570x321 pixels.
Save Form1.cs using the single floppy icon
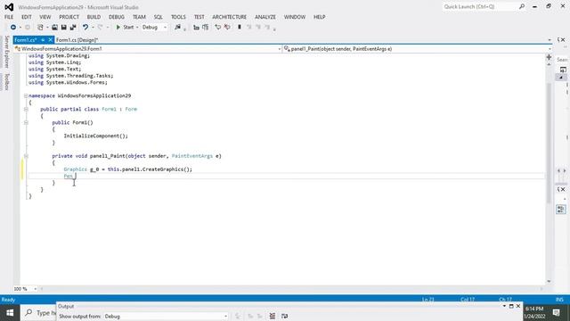[63, 28]
